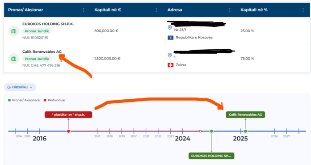The image size is (311, 165).
Task: Open Kapitali në € column options menu
Action: point(157,10)
